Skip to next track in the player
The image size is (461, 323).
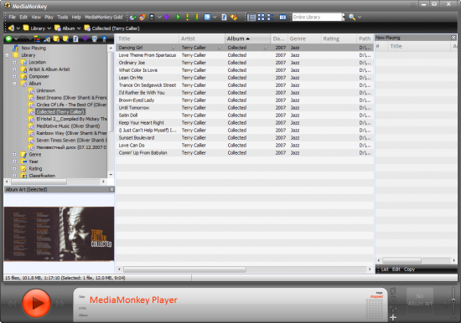point(60,303)
